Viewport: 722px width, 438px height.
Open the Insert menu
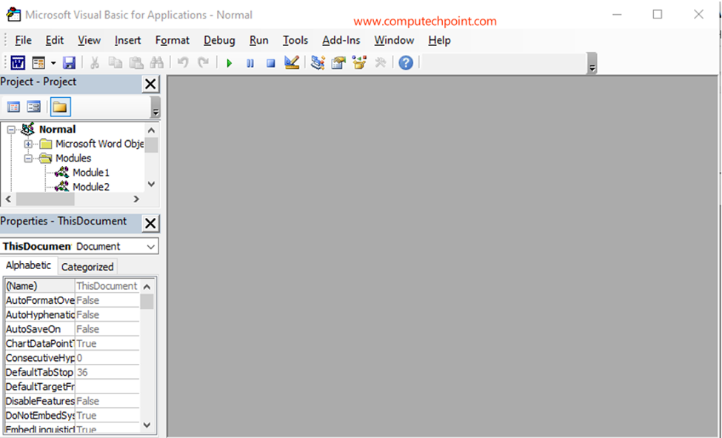[x=127, y=41]
